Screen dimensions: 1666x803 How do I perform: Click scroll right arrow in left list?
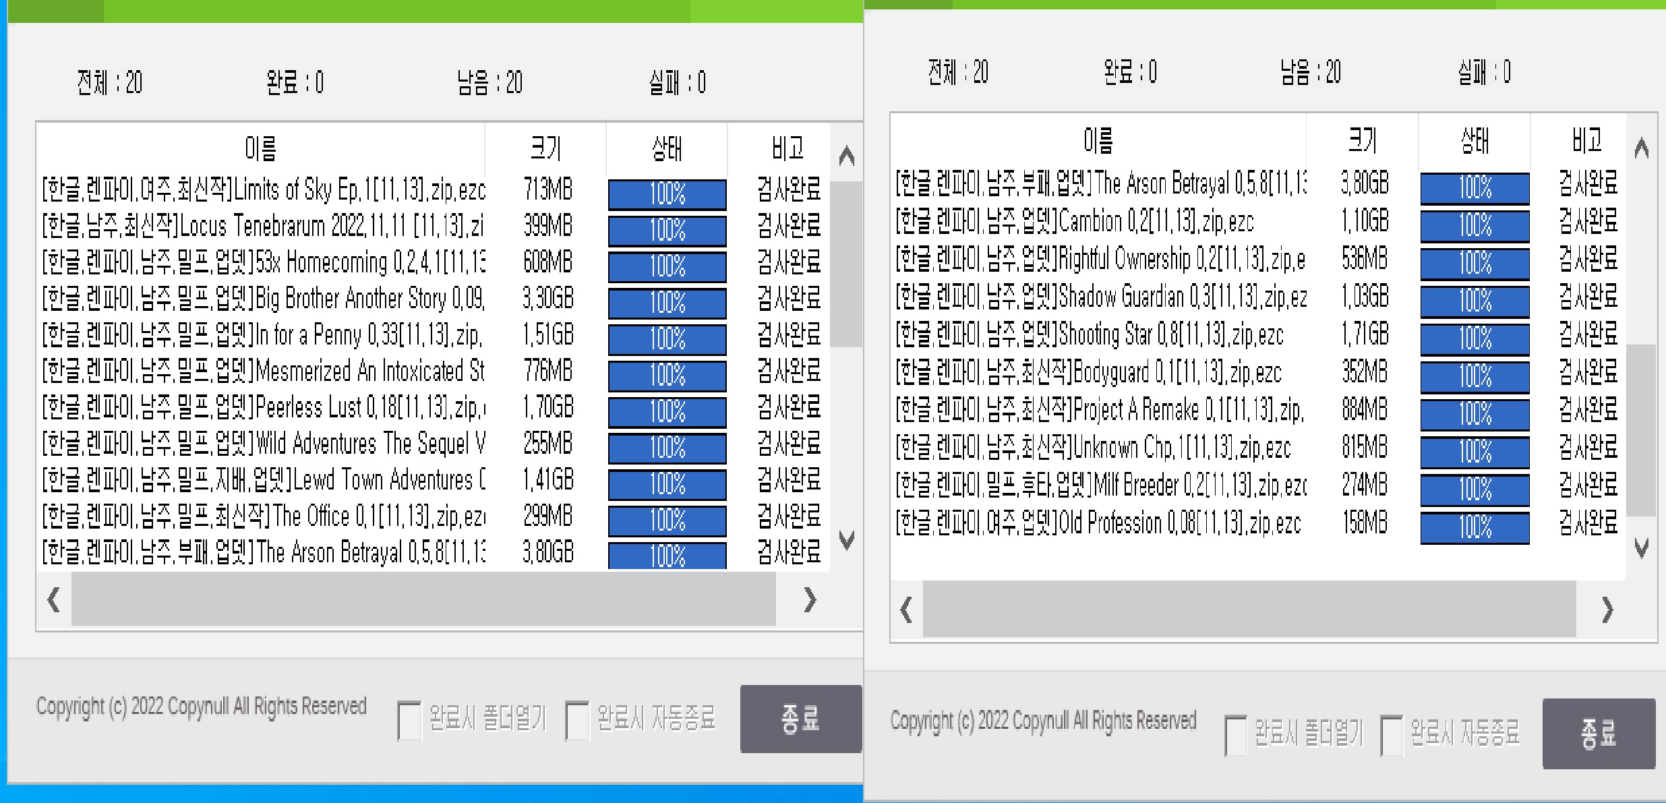[810, 599]
